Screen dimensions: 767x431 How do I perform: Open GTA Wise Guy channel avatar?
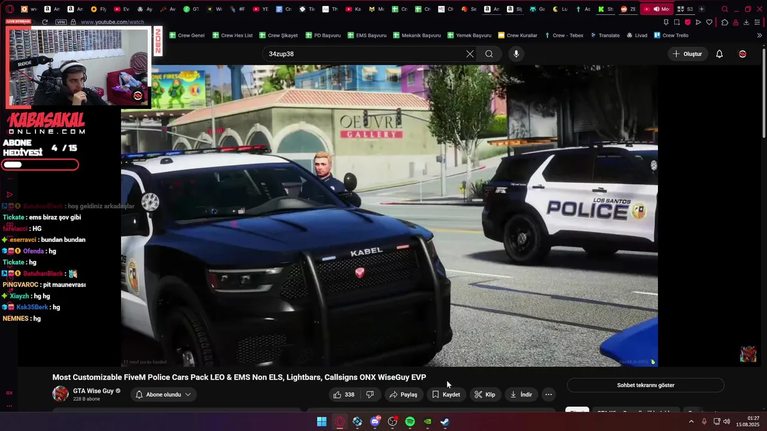(x=61, y=394)
